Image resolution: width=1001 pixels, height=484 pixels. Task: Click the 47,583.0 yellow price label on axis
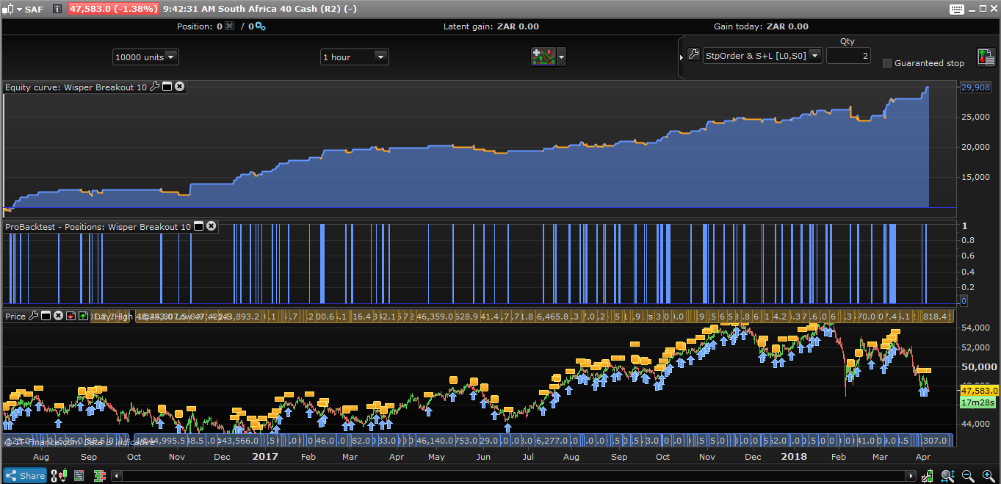tap(980, 391)
